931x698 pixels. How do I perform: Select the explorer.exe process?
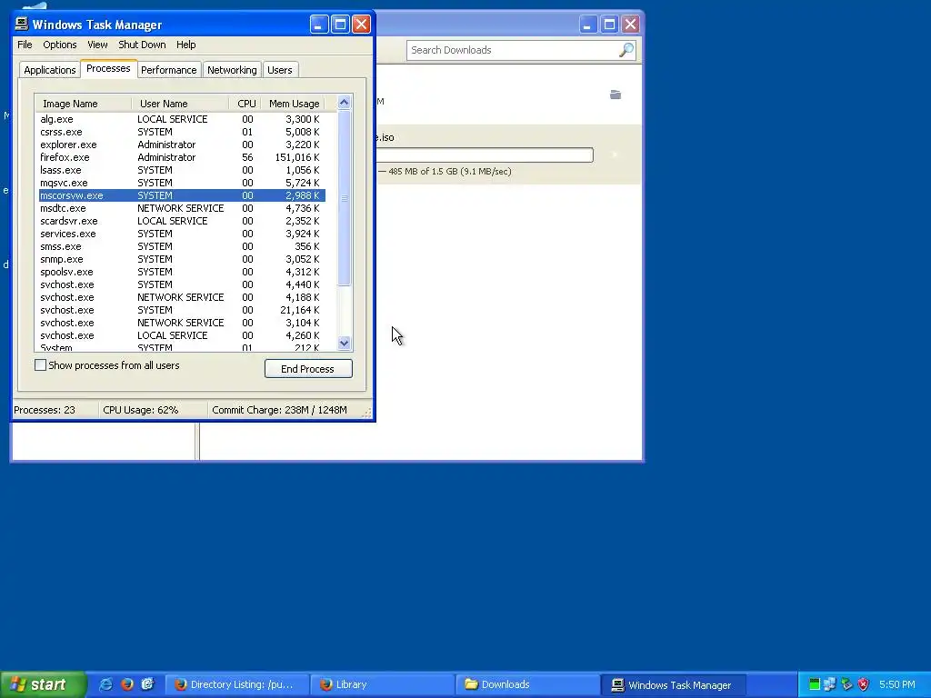pyautogui.click(x=181, y=145)
